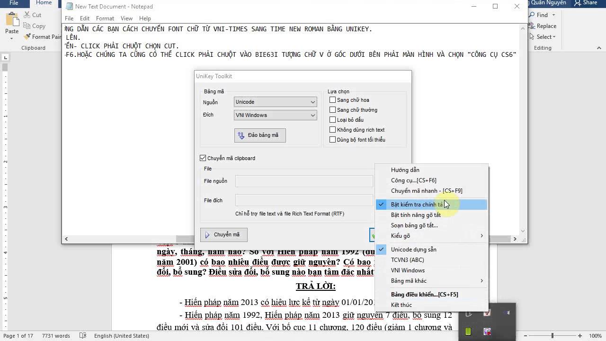Screen dimensions: 606x341
Task: Open Notepad's Help menu
Action: [x=145, y=18]
